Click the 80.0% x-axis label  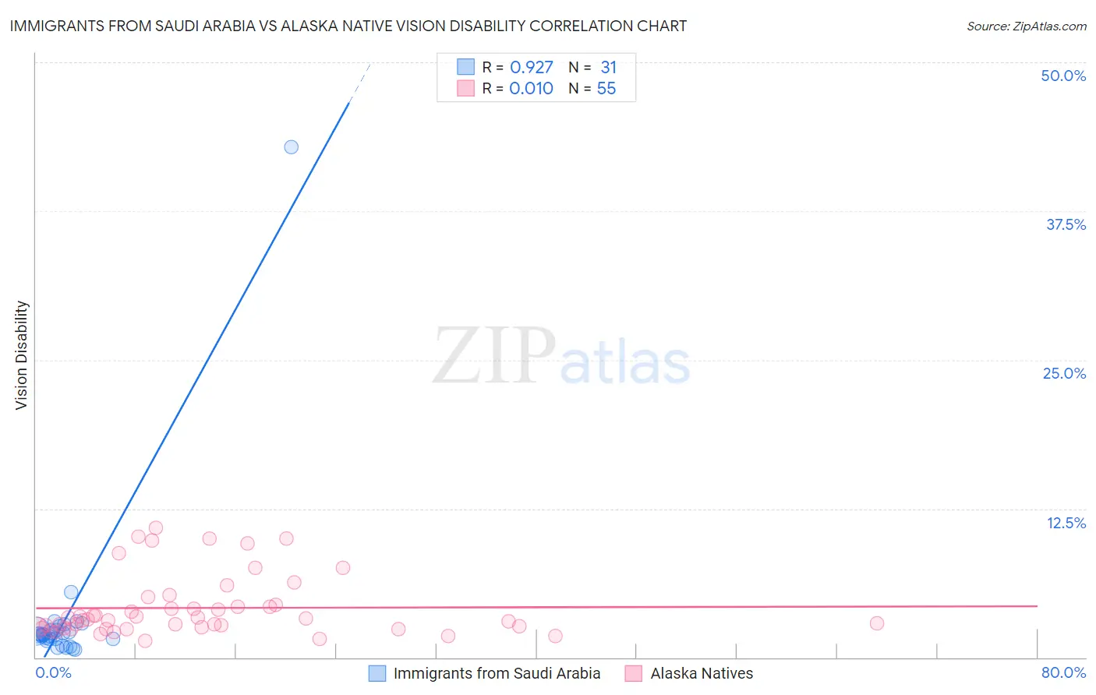point(1063,672)
